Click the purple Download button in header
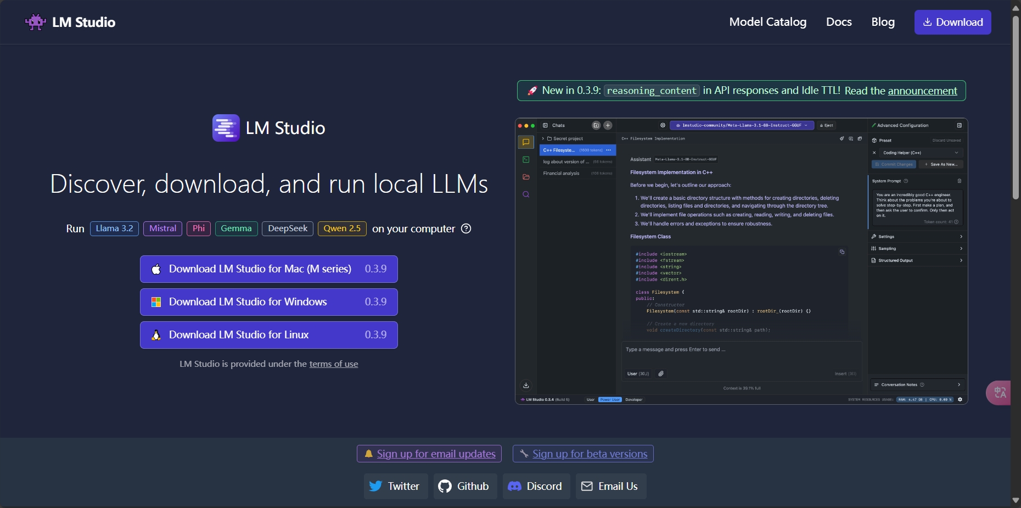 click(952, 22)
